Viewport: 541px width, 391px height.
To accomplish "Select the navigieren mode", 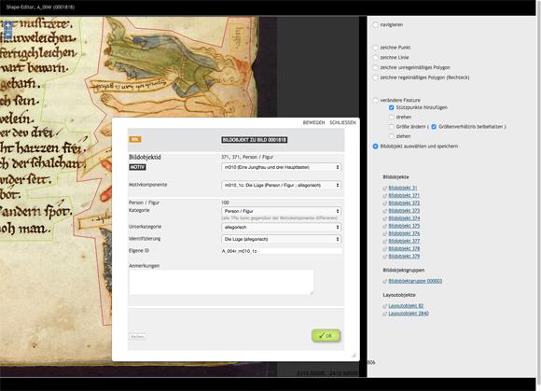I will (x=375, y=25).
